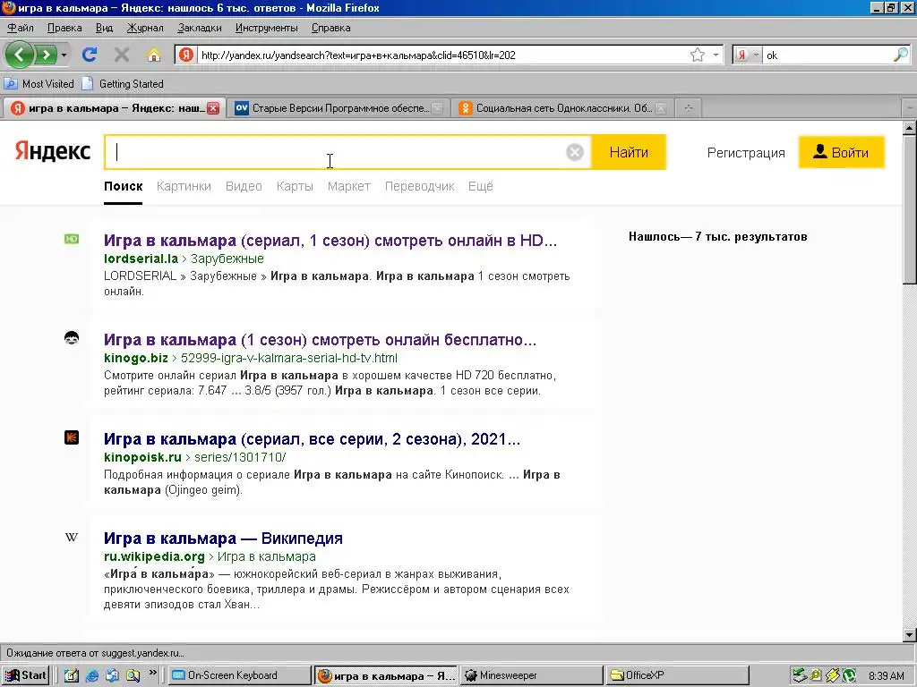
Task: Open the Файл menu
Action: pos(21,28)
